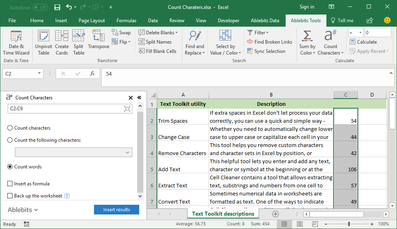Click Sign in
The width and height of the screenshot is (397, 229).
coord(307,7)
